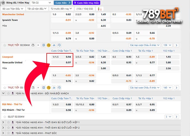Click the play stream icon below the Liverpool match
Screen dimensions: 190x136
pyautogui.click(x=38, y=88)
